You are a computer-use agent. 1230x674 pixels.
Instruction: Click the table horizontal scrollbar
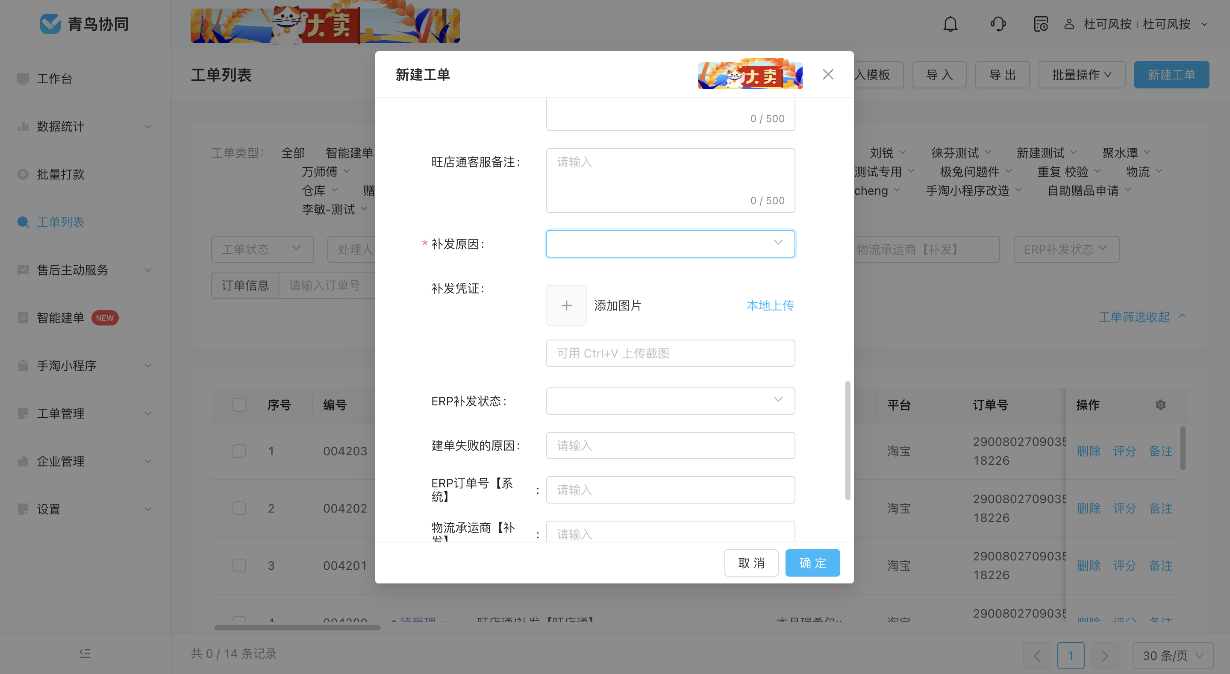(x=297, y=628)
